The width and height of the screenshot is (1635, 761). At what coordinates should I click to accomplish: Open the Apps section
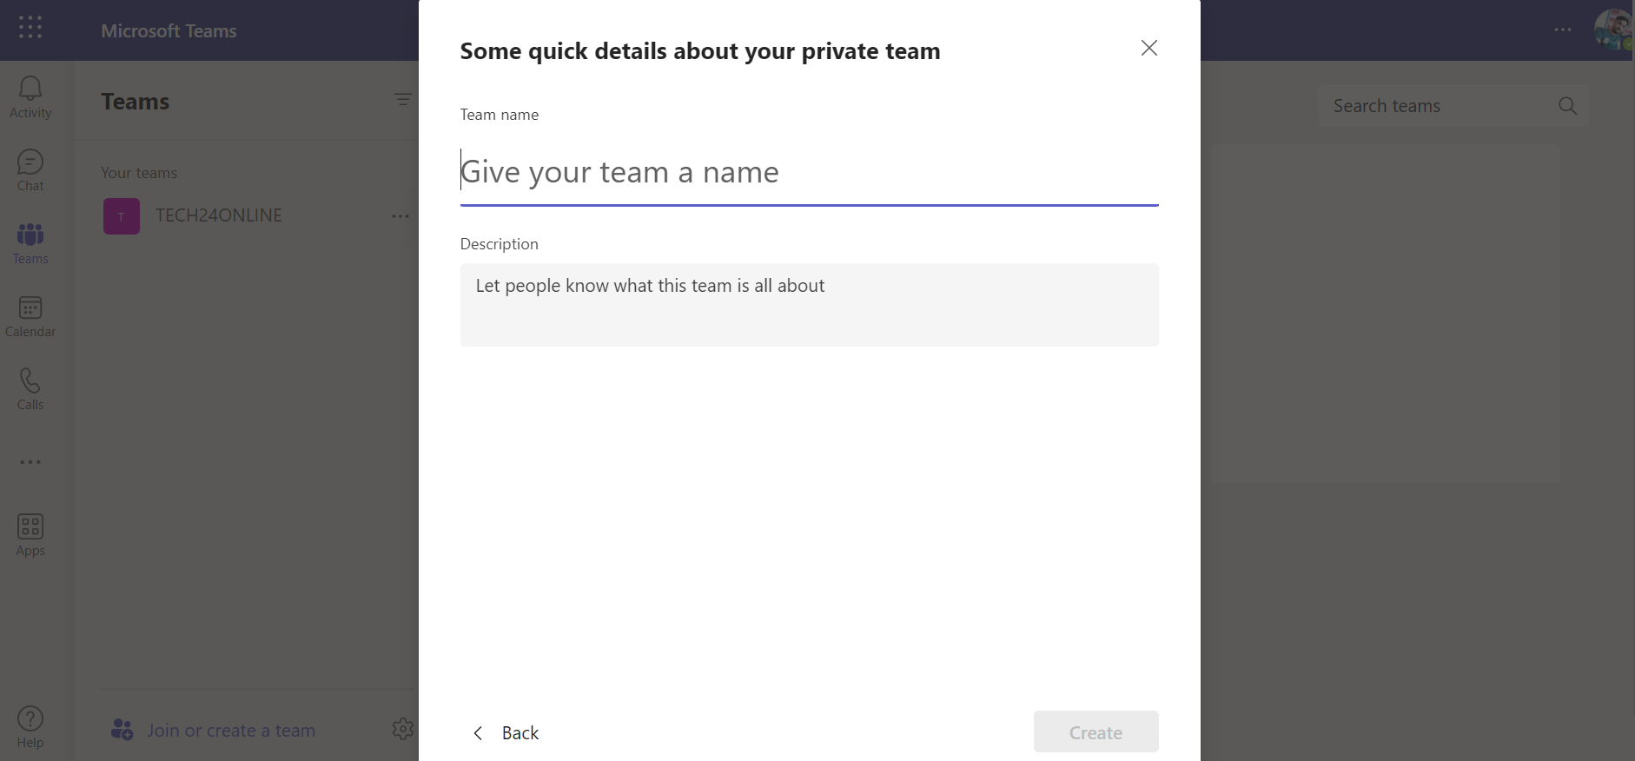(x=30, y=534)
